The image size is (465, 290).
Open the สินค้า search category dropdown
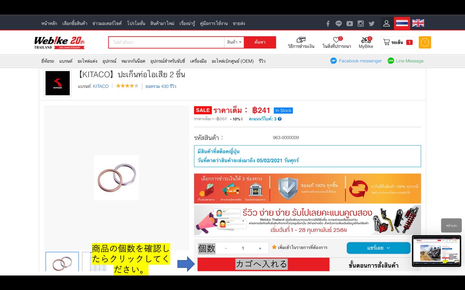pyautogui.click(x=234, y=42)
